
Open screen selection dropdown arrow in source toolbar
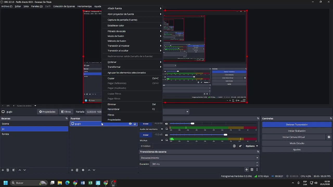[187, 112]
